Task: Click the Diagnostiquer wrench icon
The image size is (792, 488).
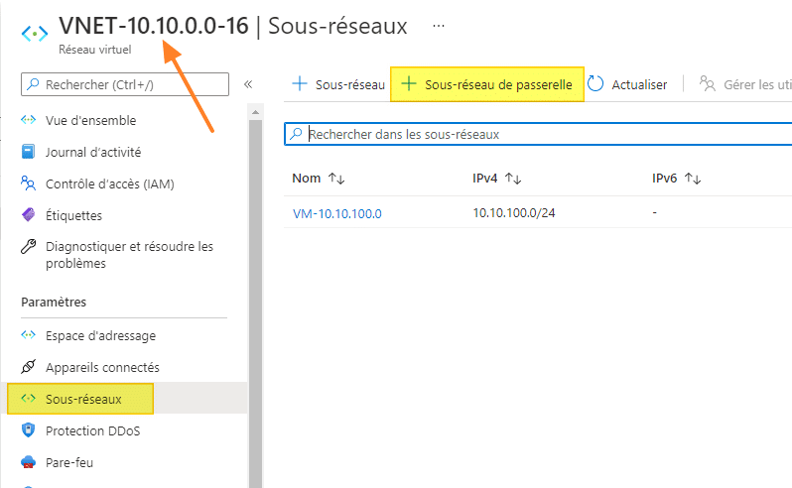Action: pyautogui.click(x=28, y=247)
